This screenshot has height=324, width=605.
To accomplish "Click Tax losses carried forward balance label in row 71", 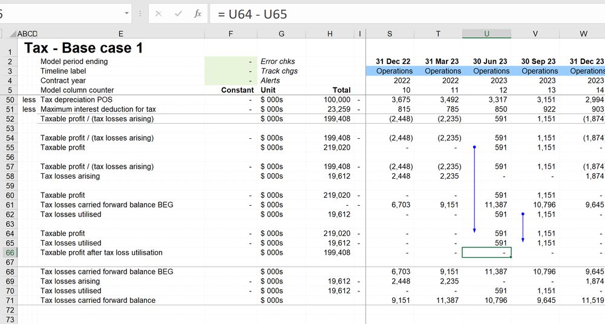I will coord(98,300).
